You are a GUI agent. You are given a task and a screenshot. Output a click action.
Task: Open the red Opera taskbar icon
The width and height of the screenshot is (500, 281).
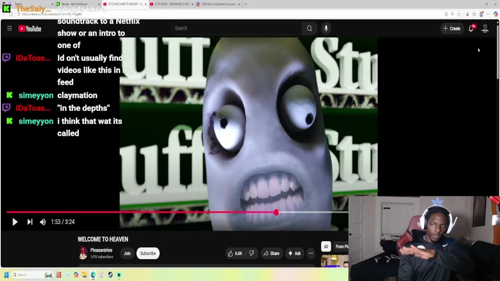(x=59, y=275)
